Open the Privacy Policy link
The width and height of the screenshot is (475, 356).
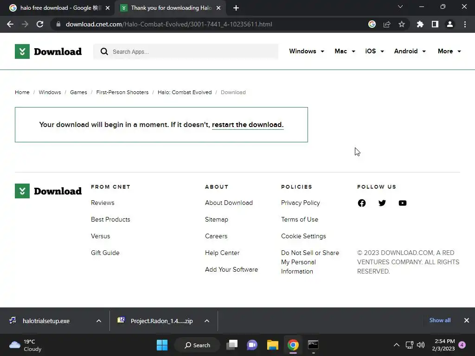pyautogui.click(x=301, y=203)
